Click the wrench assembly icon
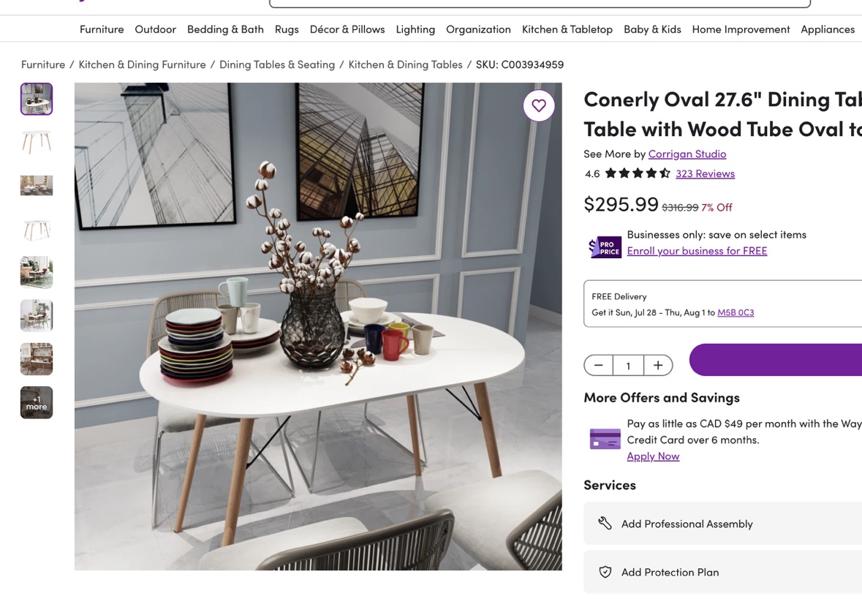Viewport: 862px width, 599px height. [x=605, y=523]
